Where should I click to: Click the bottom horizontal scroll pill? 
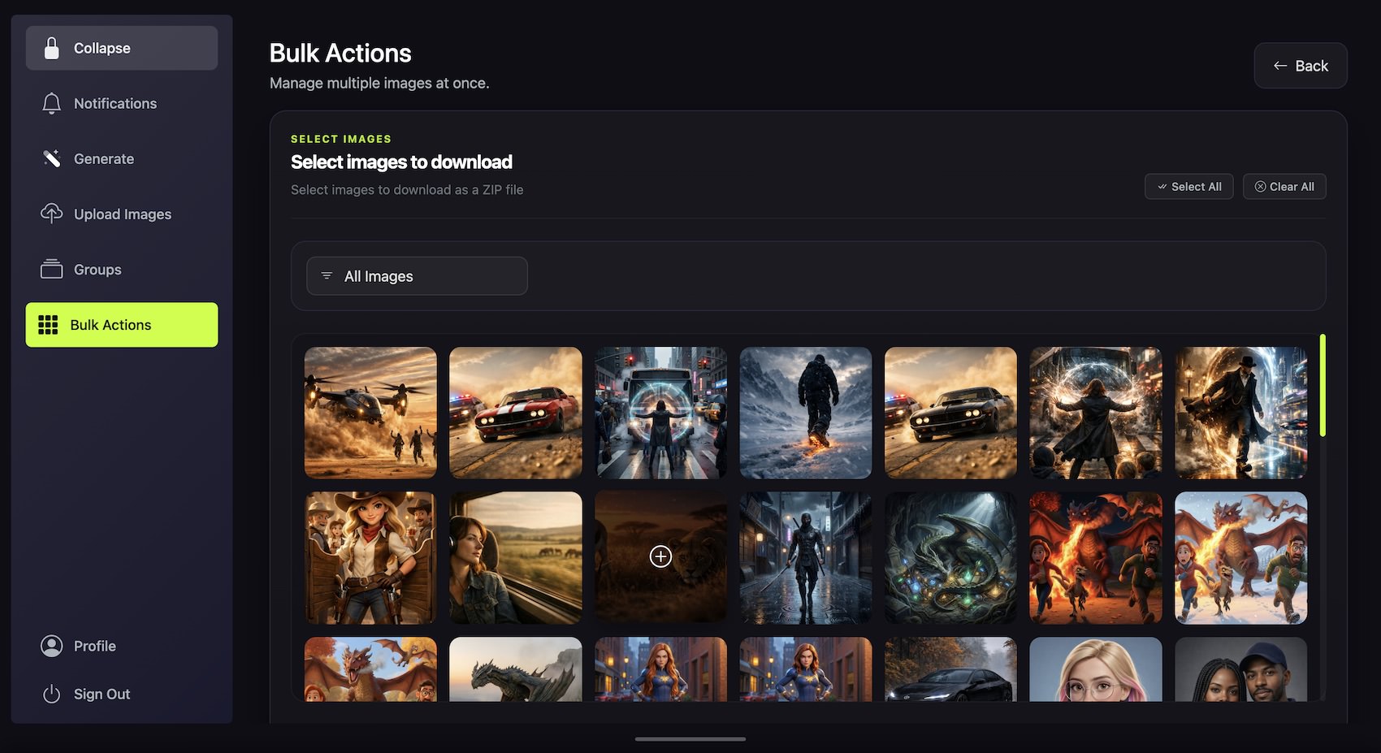coord(690,739)
